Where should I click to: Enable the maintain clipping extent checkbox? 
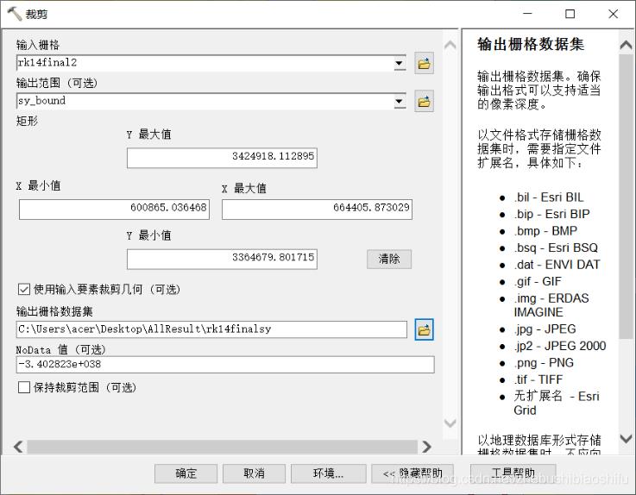[24, 387]
